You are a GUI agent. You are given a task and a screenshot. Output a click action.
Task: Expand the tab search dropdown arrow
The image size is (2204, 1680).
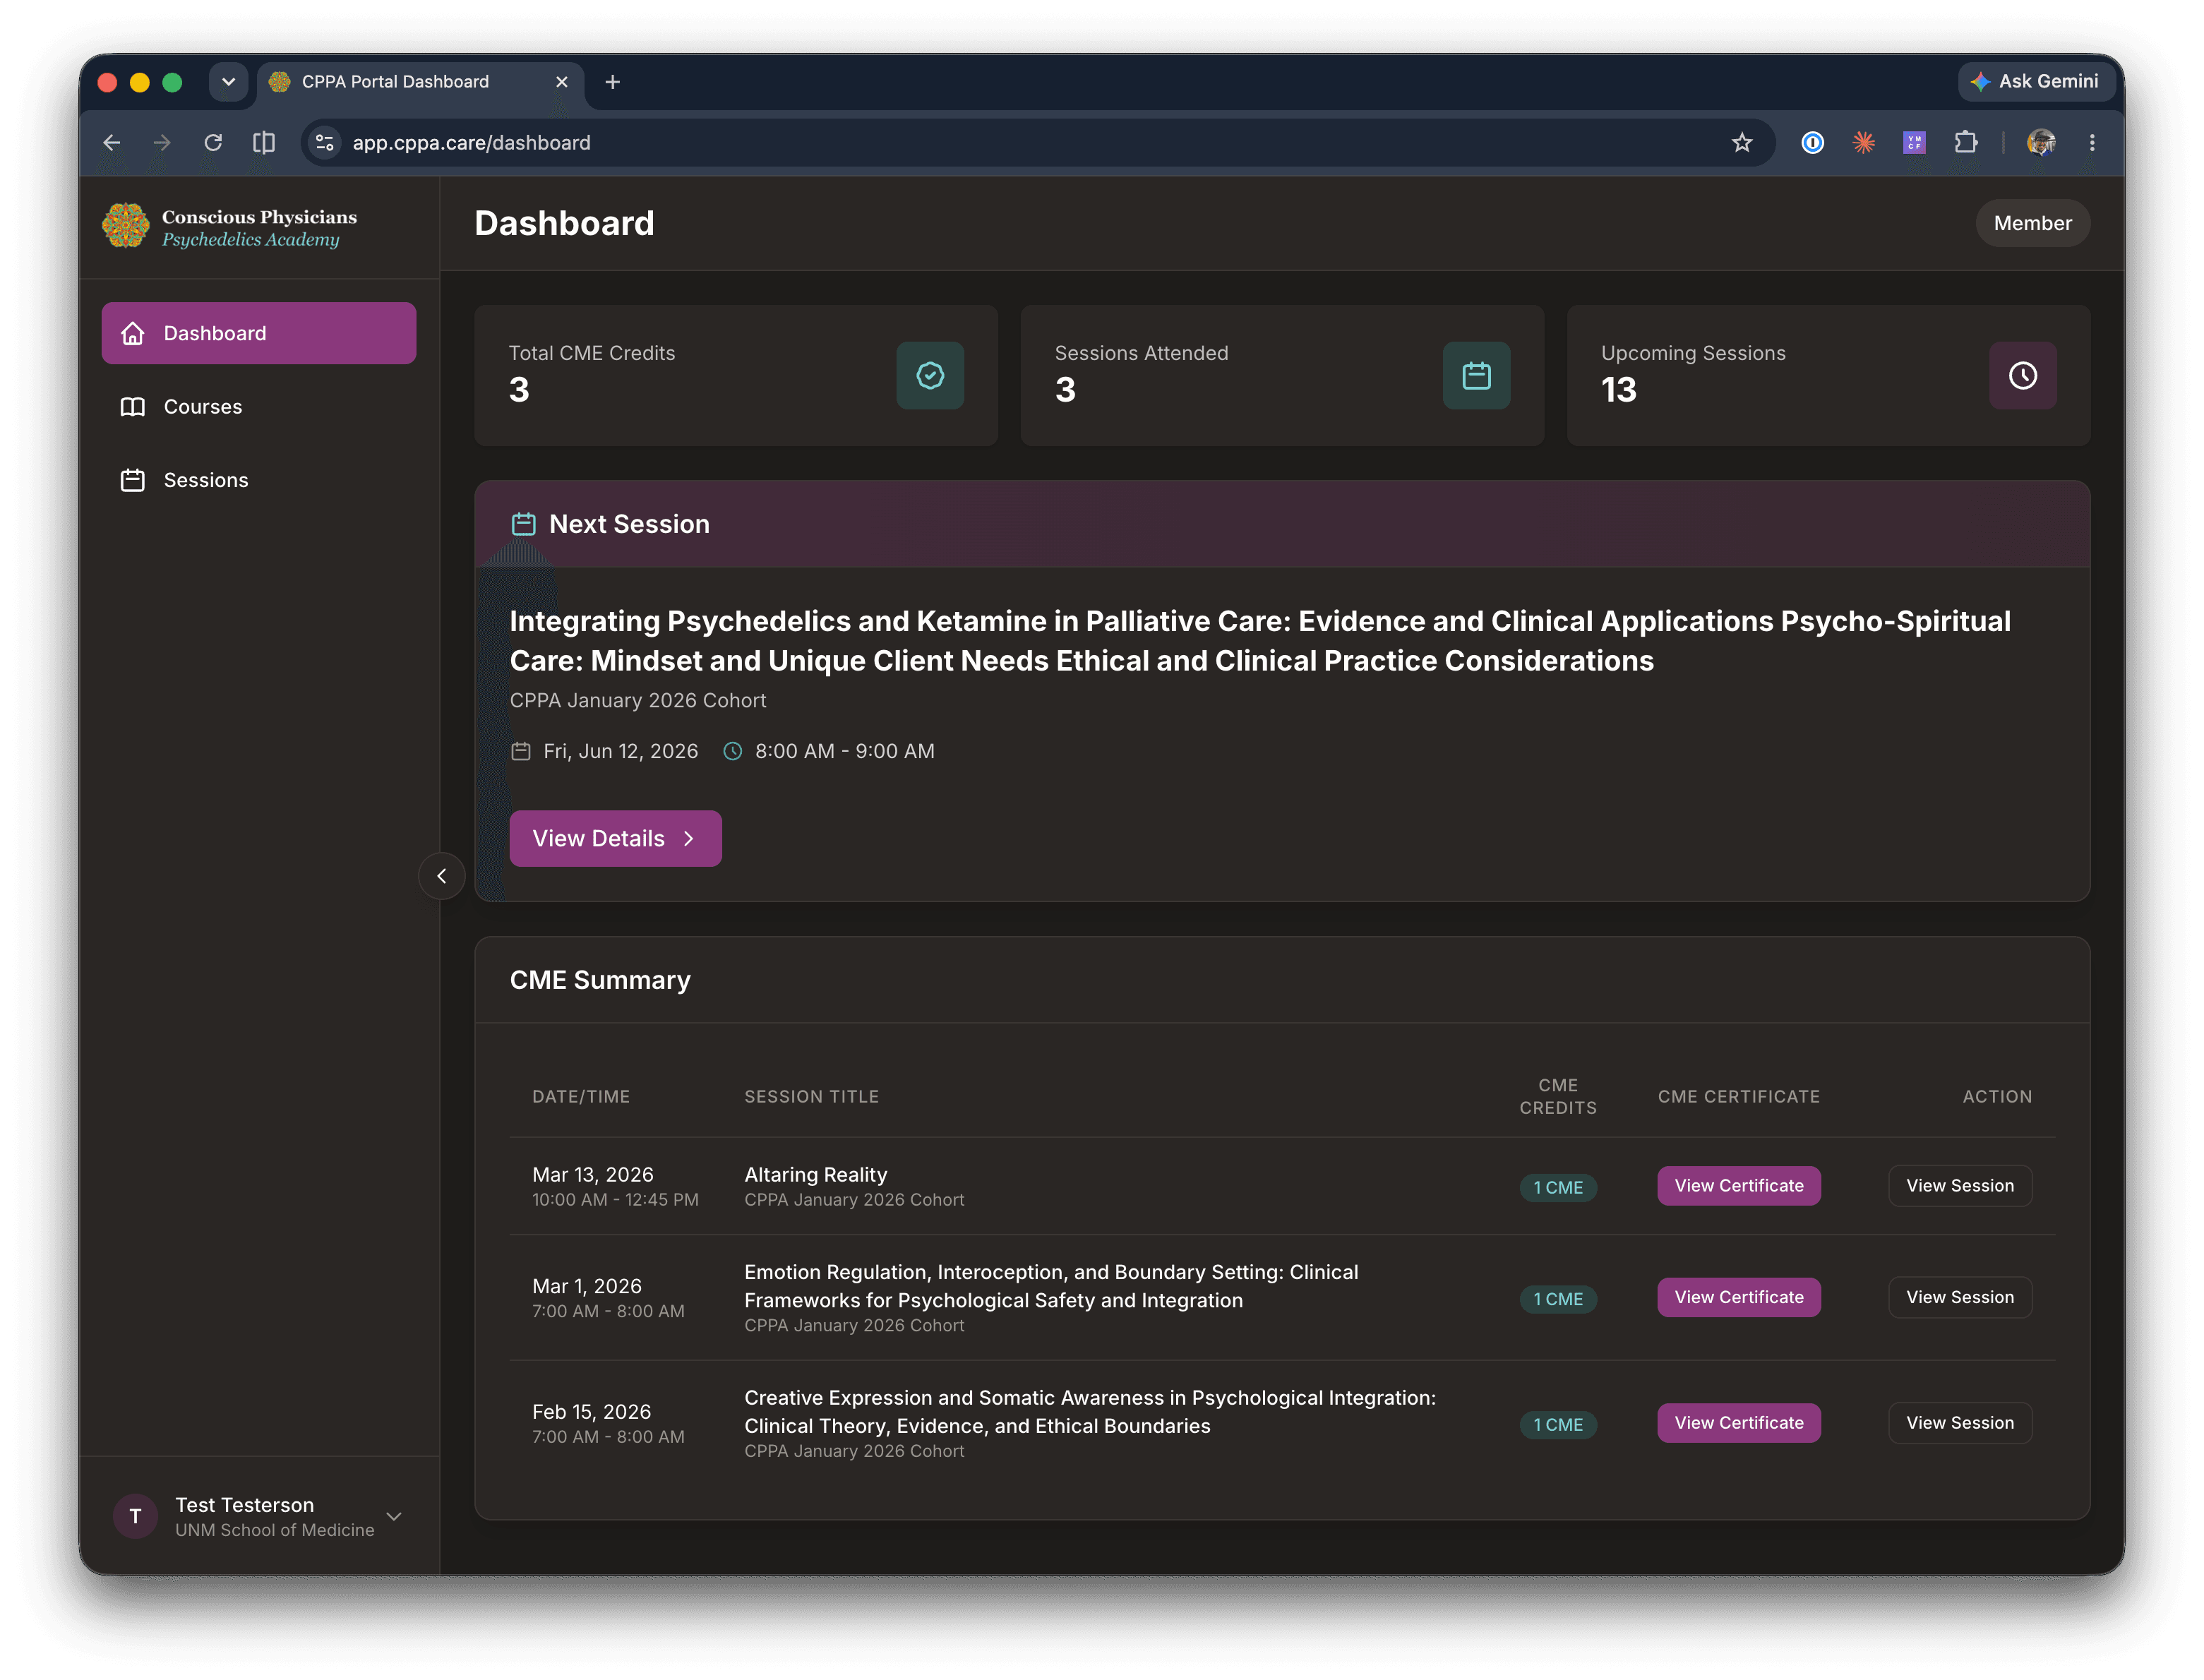click(228, 82)
